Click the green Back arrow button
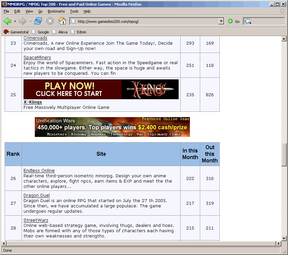This screenshot has width=288, height=255. click(x=7, y=21)
